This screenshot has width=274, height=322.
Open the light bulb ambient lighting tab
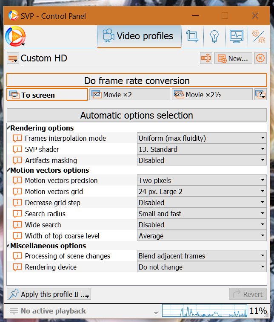pos(214,36)
